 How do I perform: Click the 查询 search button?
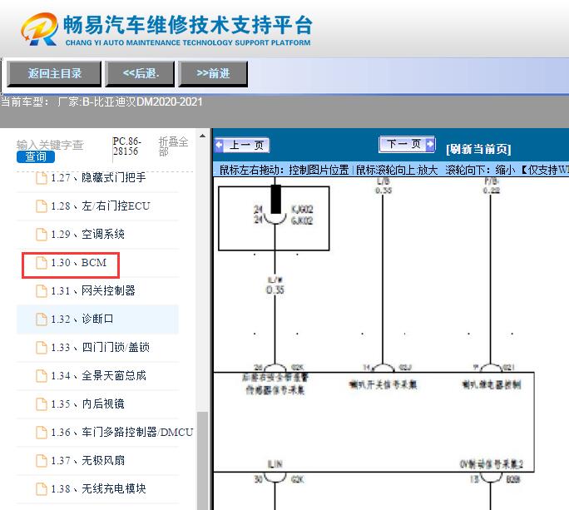point(36,156)
